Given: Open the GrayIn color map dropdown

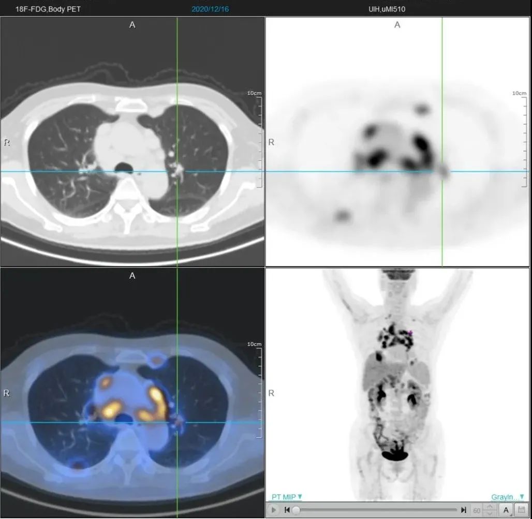Looking at the screenshot, I should (x=507, y=497).
